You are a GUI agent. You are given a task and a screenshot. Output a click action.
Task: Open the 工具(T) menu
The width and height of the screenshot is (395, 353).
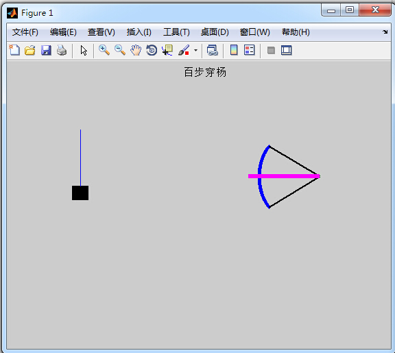(176, 32)
